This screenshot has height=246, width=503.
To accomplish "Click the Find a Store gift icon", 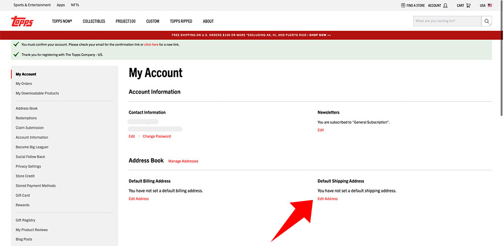I will tap(403, 5).
